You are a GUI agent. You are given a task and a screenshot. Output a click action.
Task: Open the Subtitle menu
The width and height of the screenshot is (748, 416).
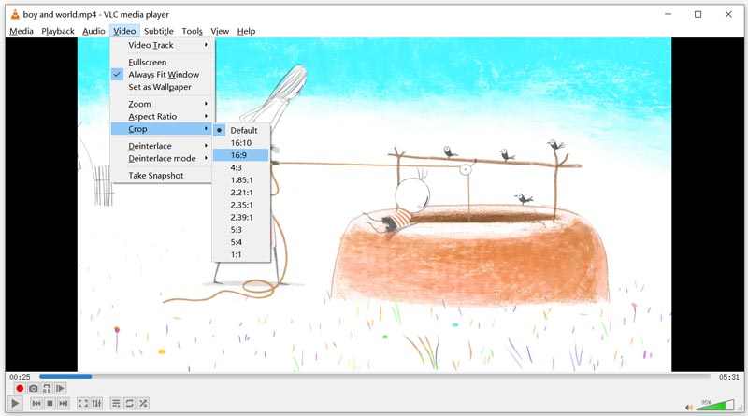click(159, 31)
